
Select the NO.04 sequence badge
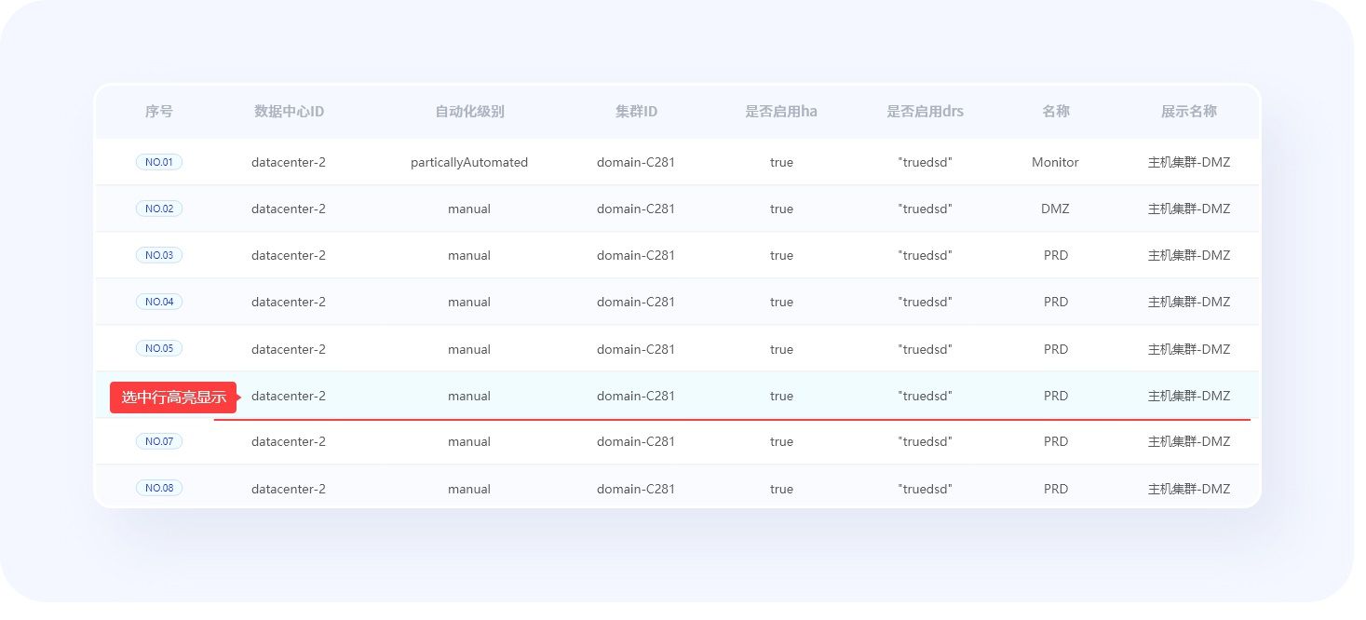(x=159, y=302)
